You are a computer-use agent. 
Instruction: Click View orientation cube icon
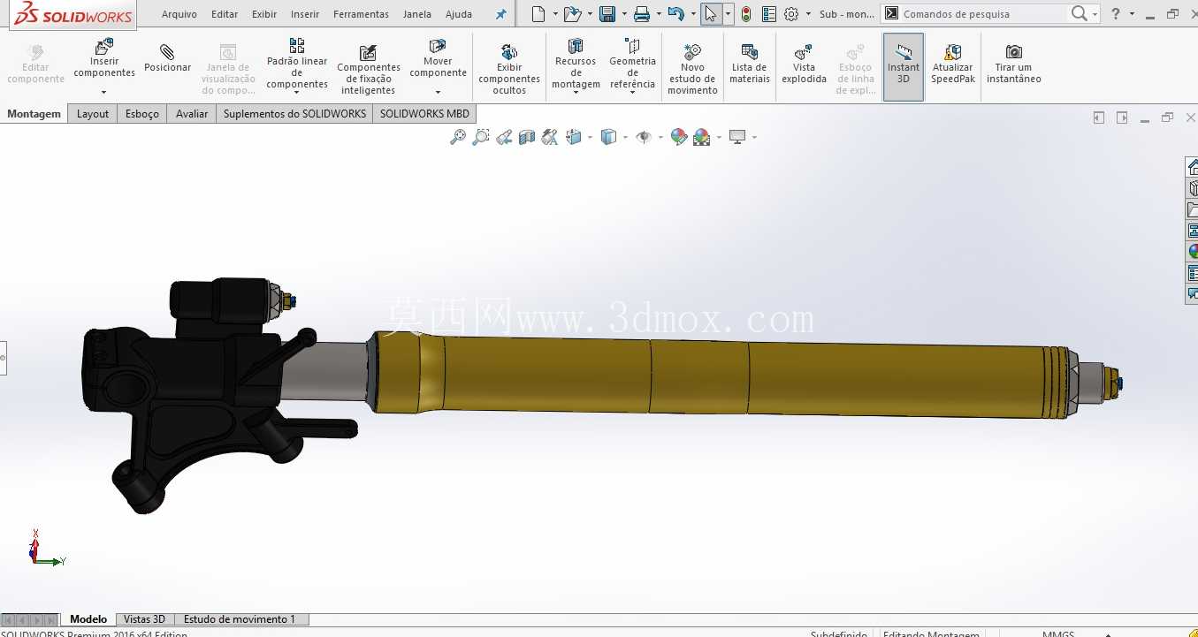click(x=573, y=137)
